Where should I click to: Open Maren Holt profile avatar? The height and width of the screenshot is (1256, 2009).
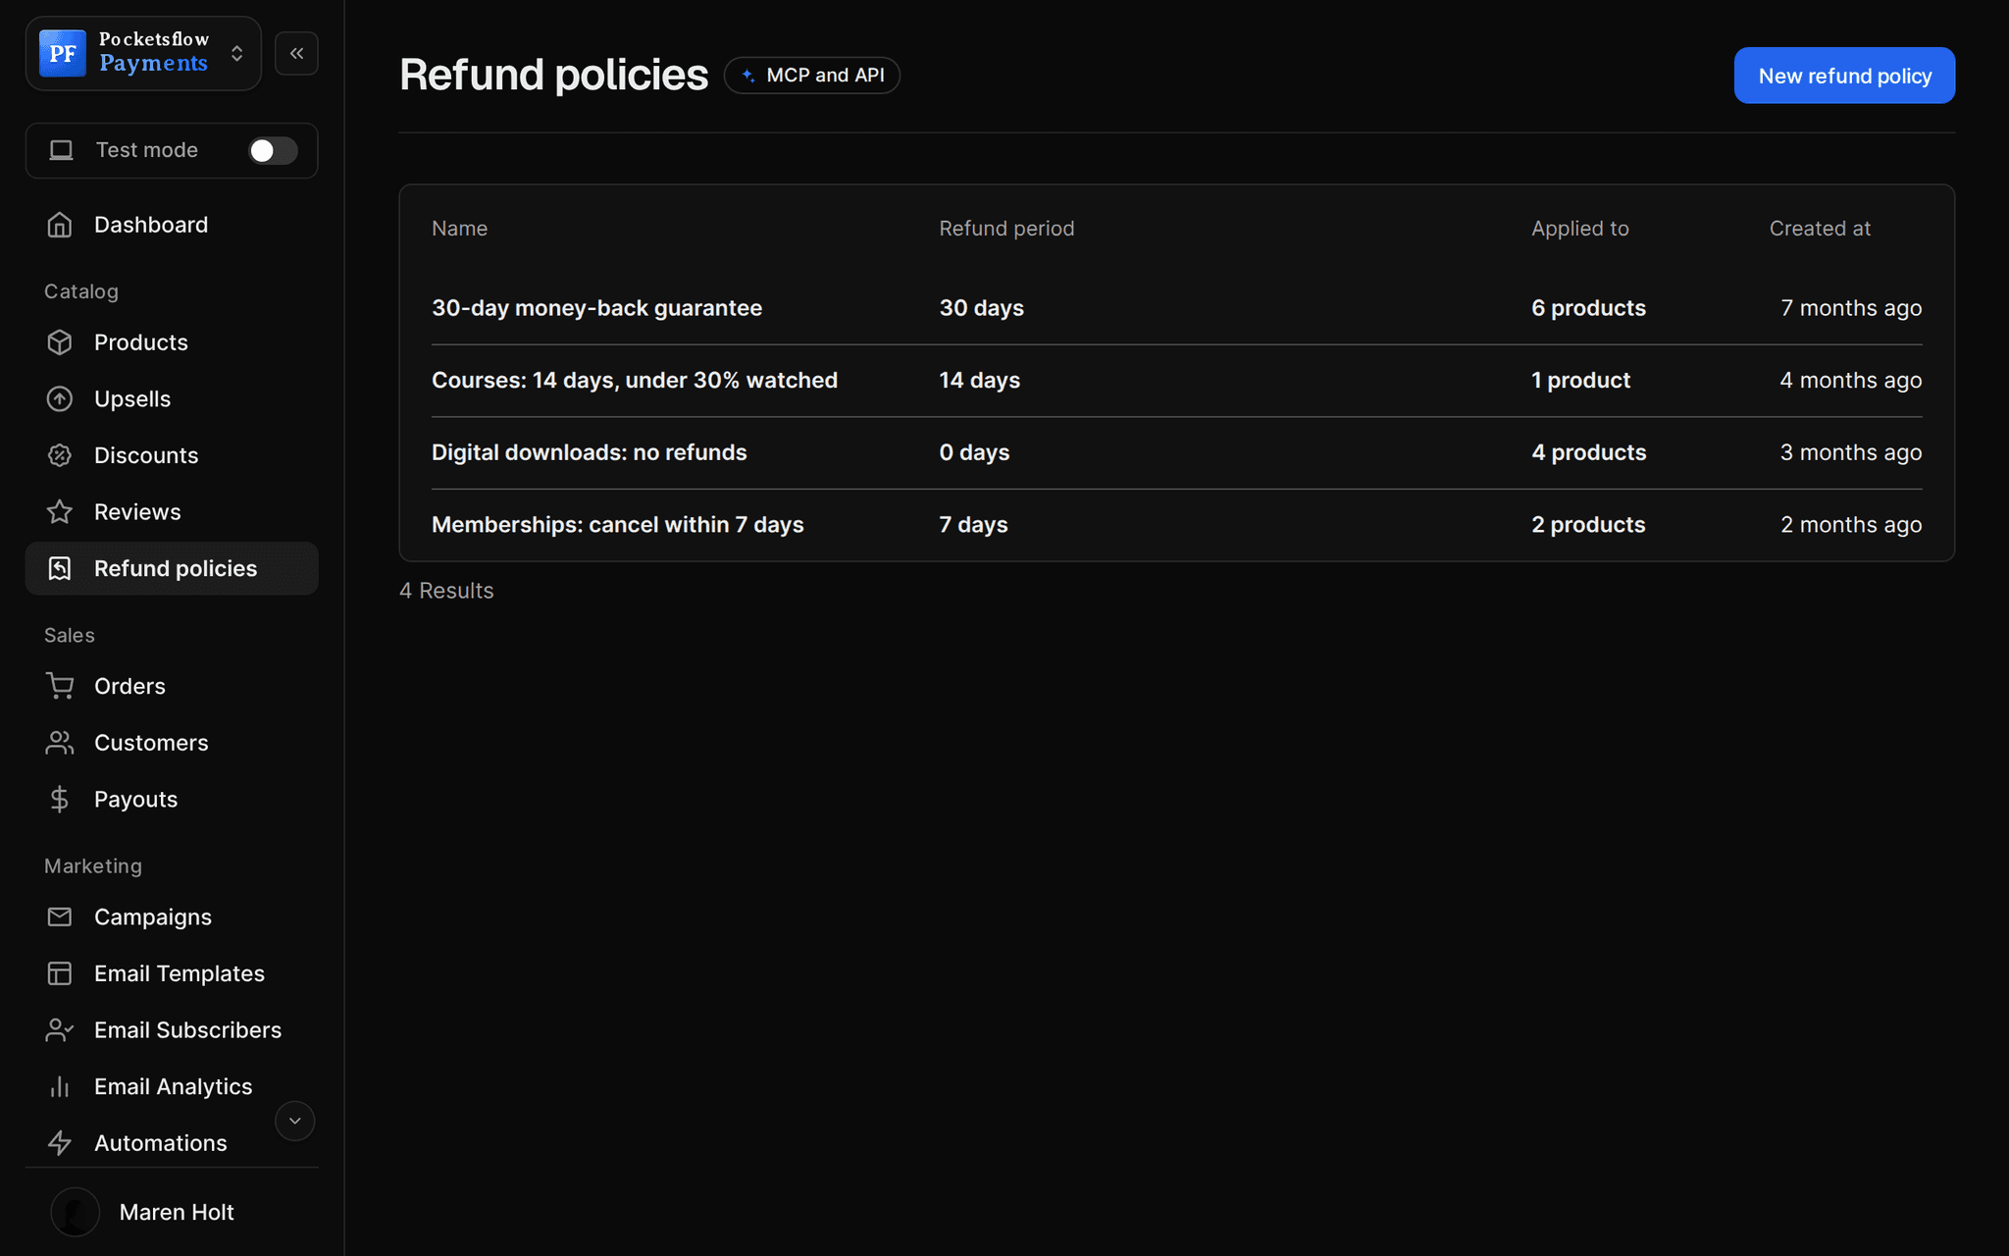point(76,1212)
